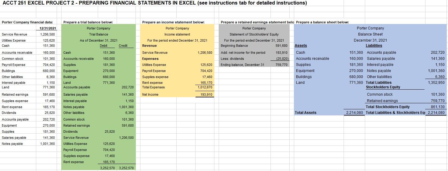448x171 pixels.
Task: Click the 3,252,570 debit column total
Action: 108,168
